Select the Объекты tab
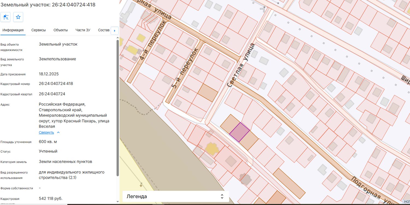This screenshot has height=205, width=410. click(x=61, y=30)
